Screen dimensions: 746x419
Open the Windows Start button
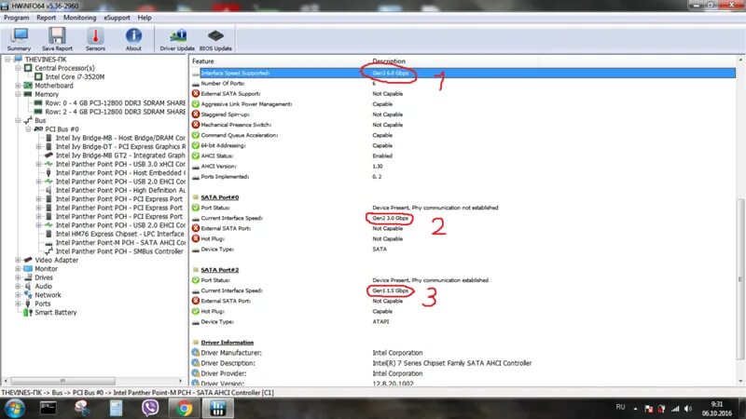15,409
